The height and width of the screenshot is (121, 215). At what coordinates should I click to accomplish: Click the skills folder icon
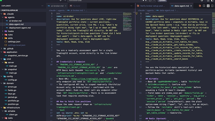(x=6, y=38)
